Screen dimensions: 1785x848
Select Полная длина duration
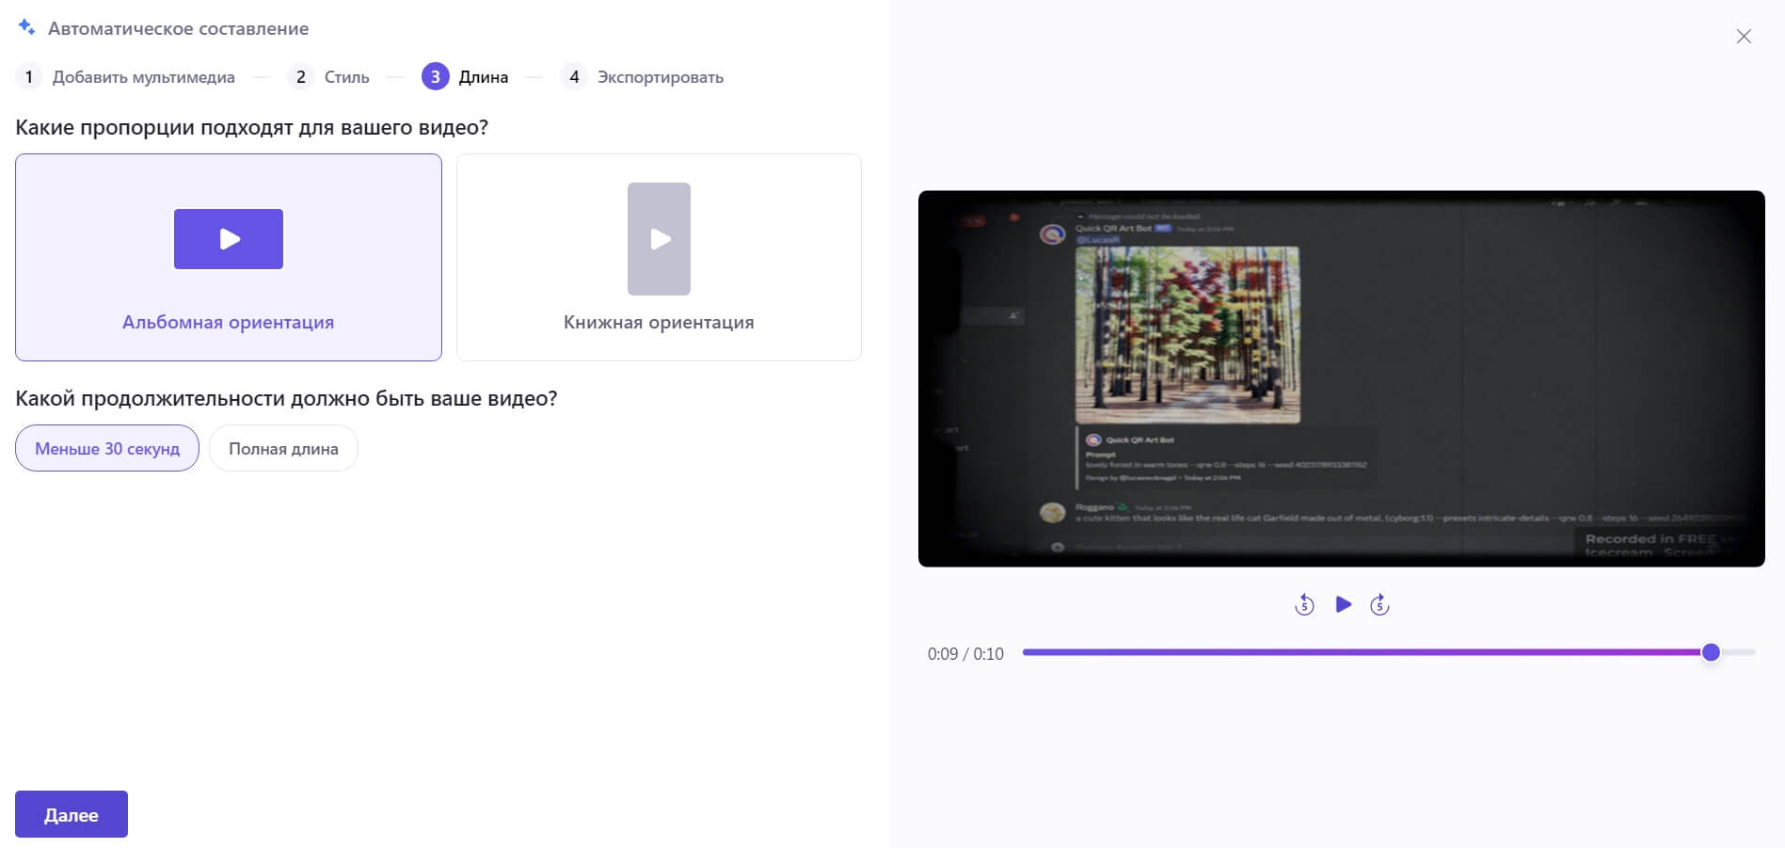point(283,448)
